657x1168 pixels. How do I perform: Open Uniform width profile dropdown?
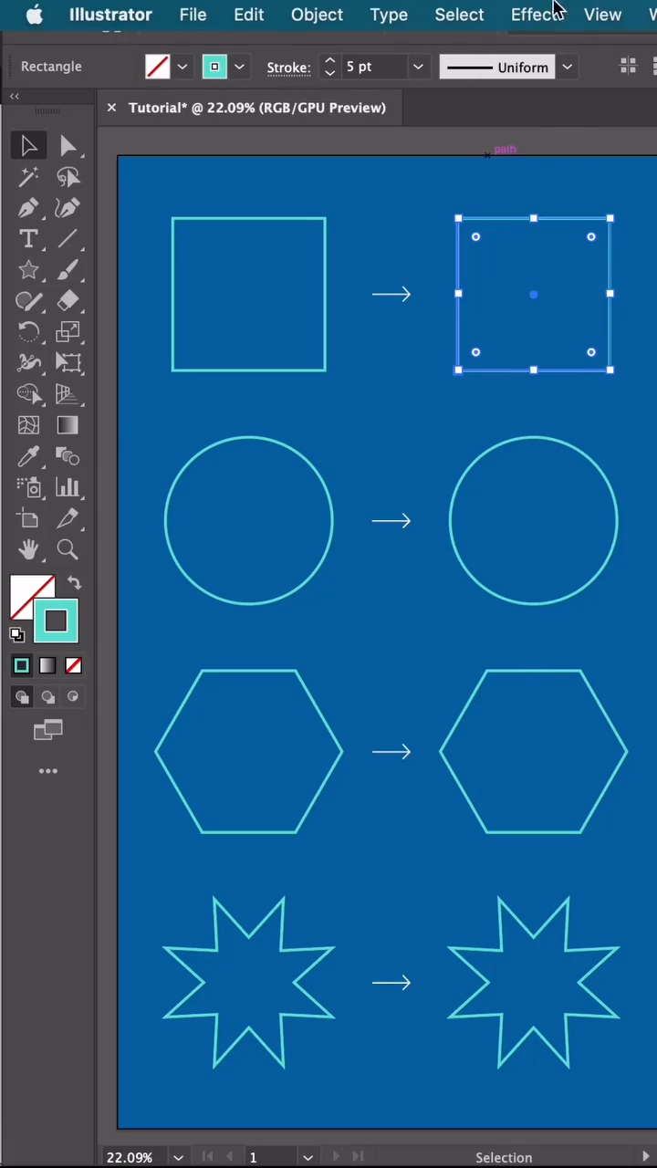pyautogui.click(x=568, y=67)
